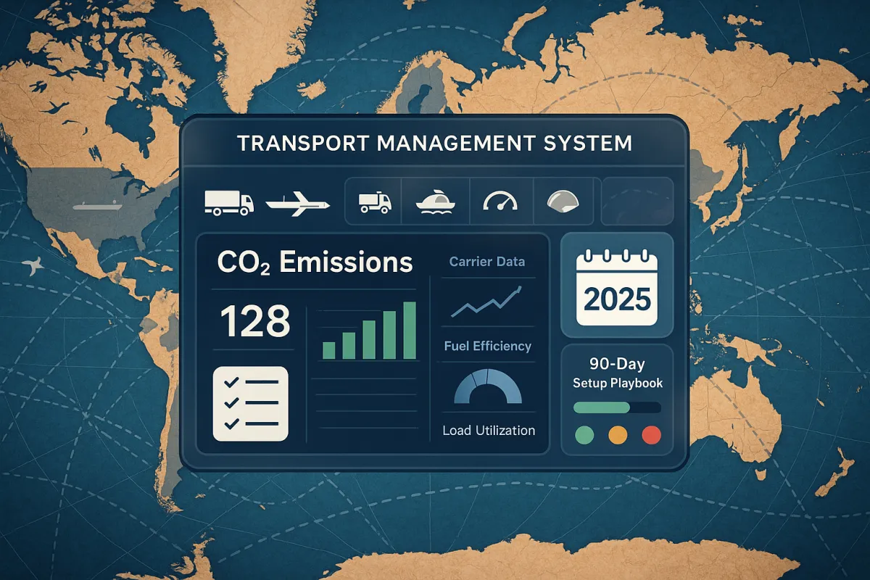The height and width of the screenshot is (580, 870).
Task: Switch to the Carrier Data tab
Action: coord(487,262)
